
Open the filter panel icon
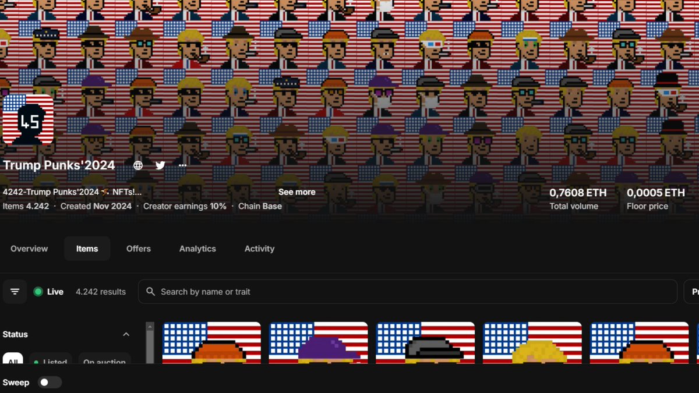(15, 291)
